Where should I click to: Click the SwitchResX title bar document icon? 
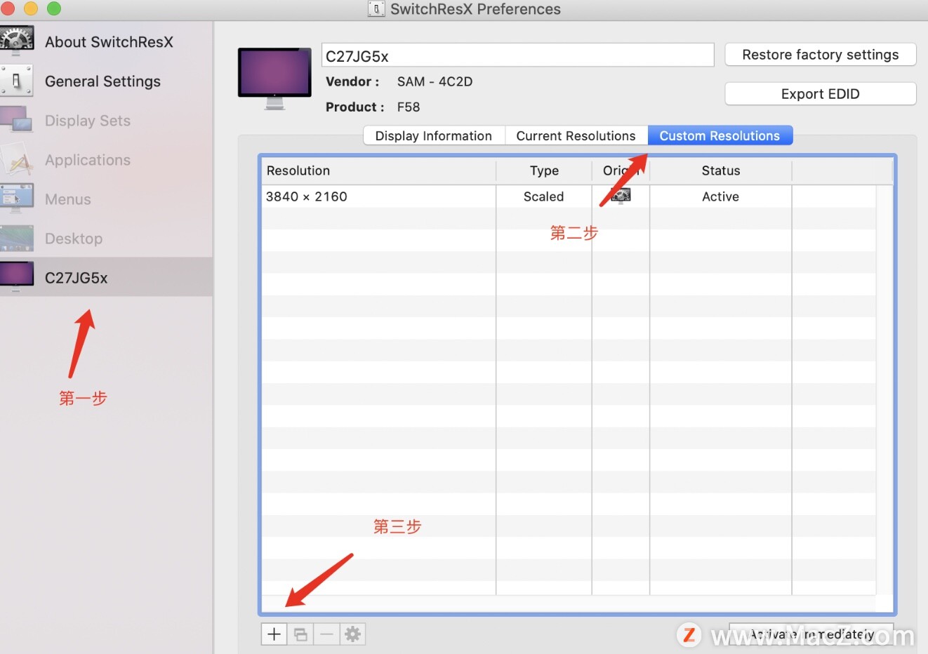[376, 9]
